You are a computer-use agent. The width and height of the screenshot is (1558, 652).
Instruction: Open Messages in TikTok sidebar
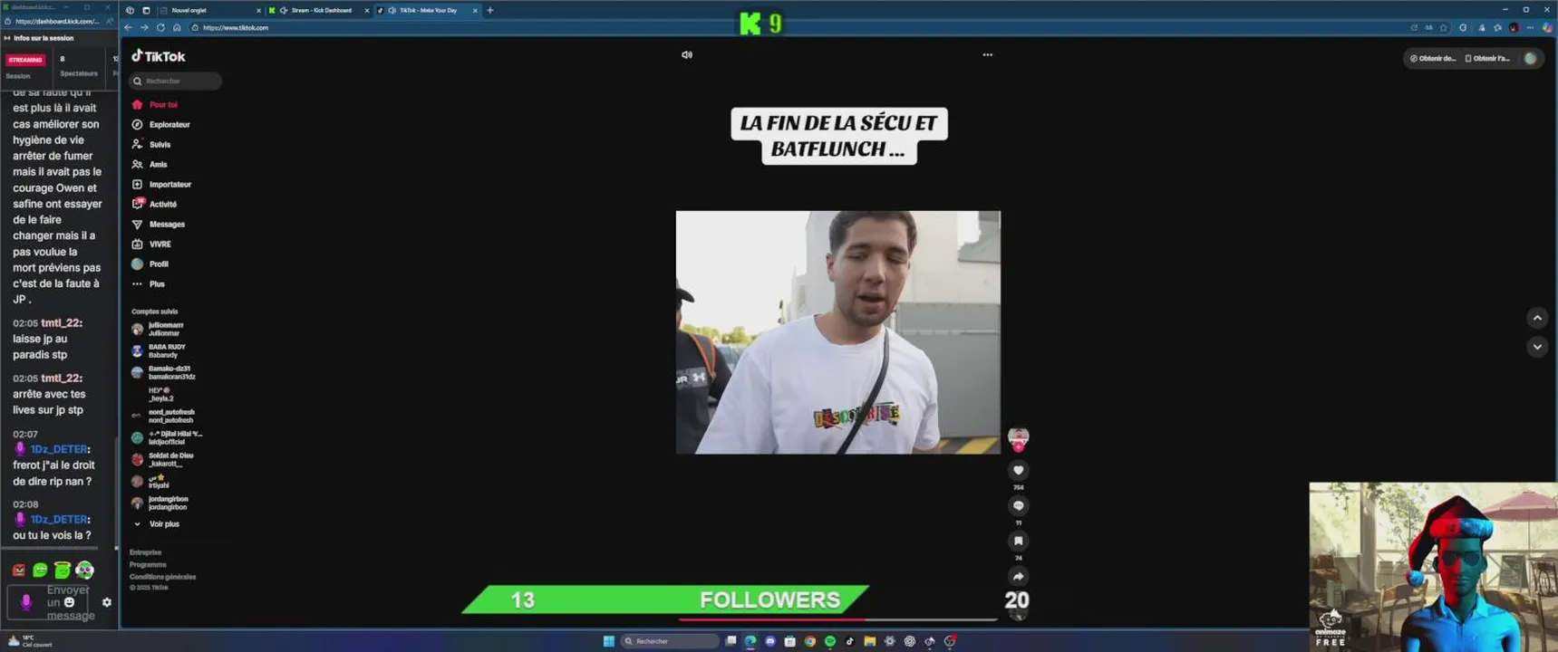[x=159, y=225]
